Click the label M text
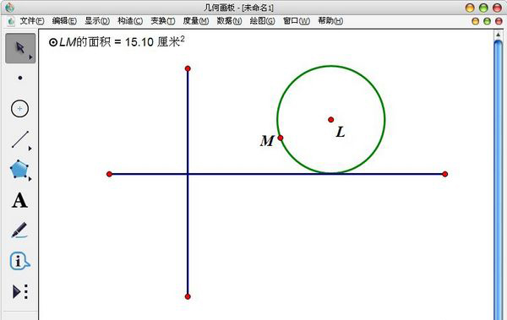 click(267, 141)
